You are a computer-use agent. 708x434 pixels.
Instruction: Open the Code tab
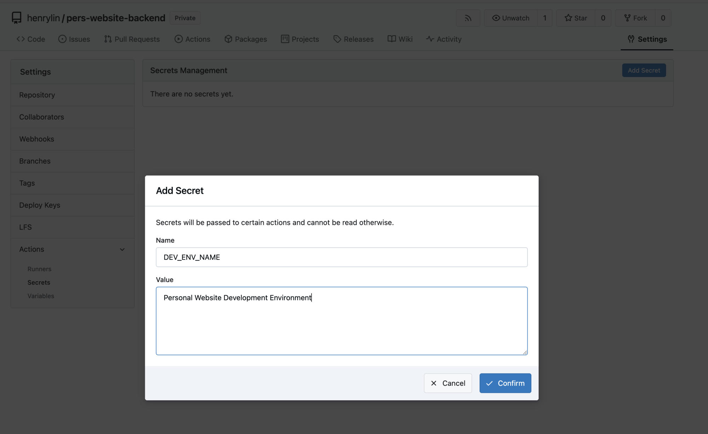31,39
